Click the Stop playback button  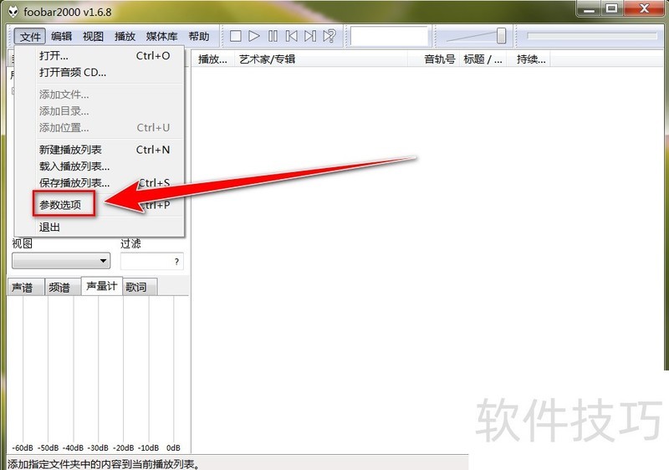(235, 36)
